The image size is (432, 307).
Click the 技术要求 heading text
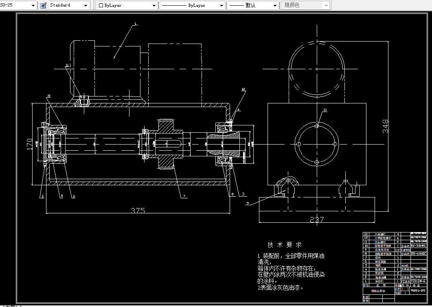click(x=285, y=245)
